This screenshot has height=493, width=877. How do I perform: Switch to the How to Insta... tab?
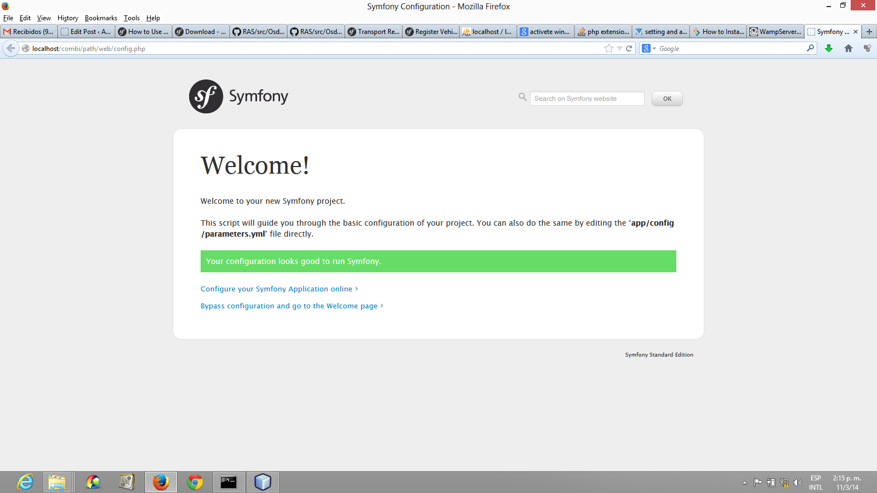click(x=718, y=32)
